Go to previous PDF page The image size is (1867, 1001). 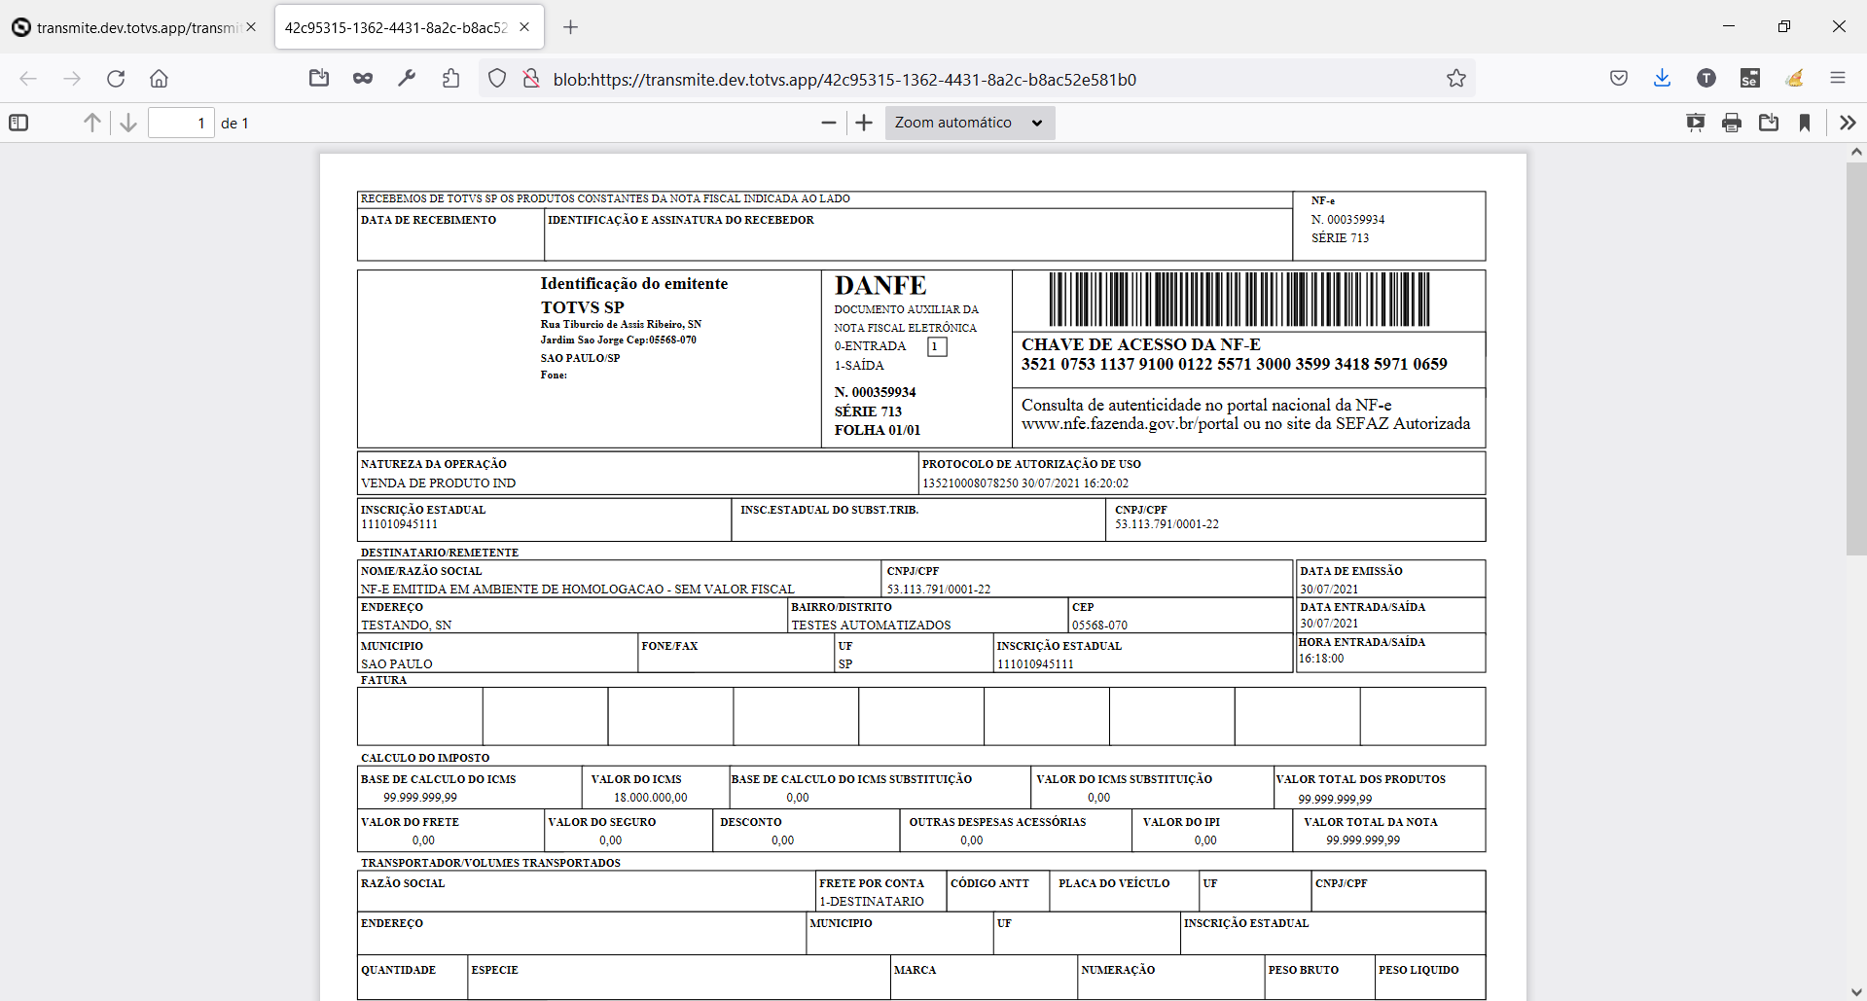point(91,123)
